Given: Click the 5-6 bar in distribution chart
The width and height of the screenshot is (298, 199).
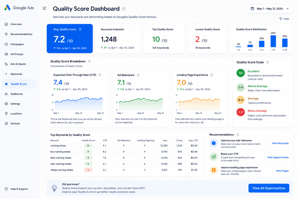Looking at the screenshot, I should (262, 44).
